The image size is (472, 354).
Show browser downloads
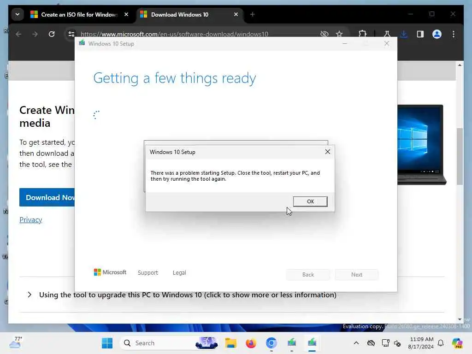tap(404, 34)
